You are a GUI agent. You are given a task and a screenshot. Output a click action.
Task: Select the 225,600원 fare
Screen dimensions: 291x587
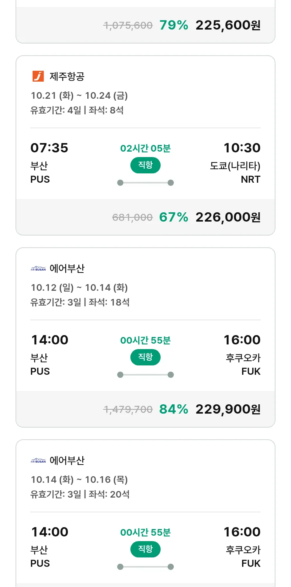pyautogui.click(x=228, y=25)
